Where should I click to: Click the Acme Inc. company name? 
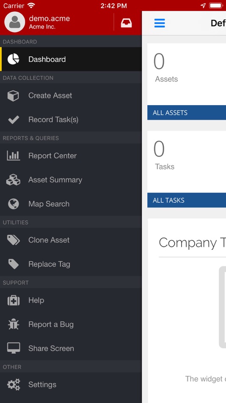click(x=42, y=27)
